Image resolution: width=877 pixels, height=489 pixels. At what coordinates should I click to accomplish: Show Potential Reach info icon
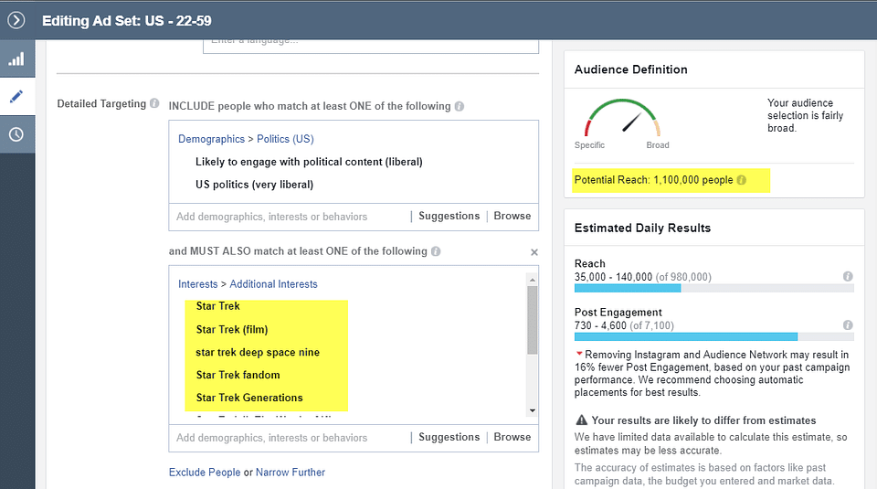[742, 180]
